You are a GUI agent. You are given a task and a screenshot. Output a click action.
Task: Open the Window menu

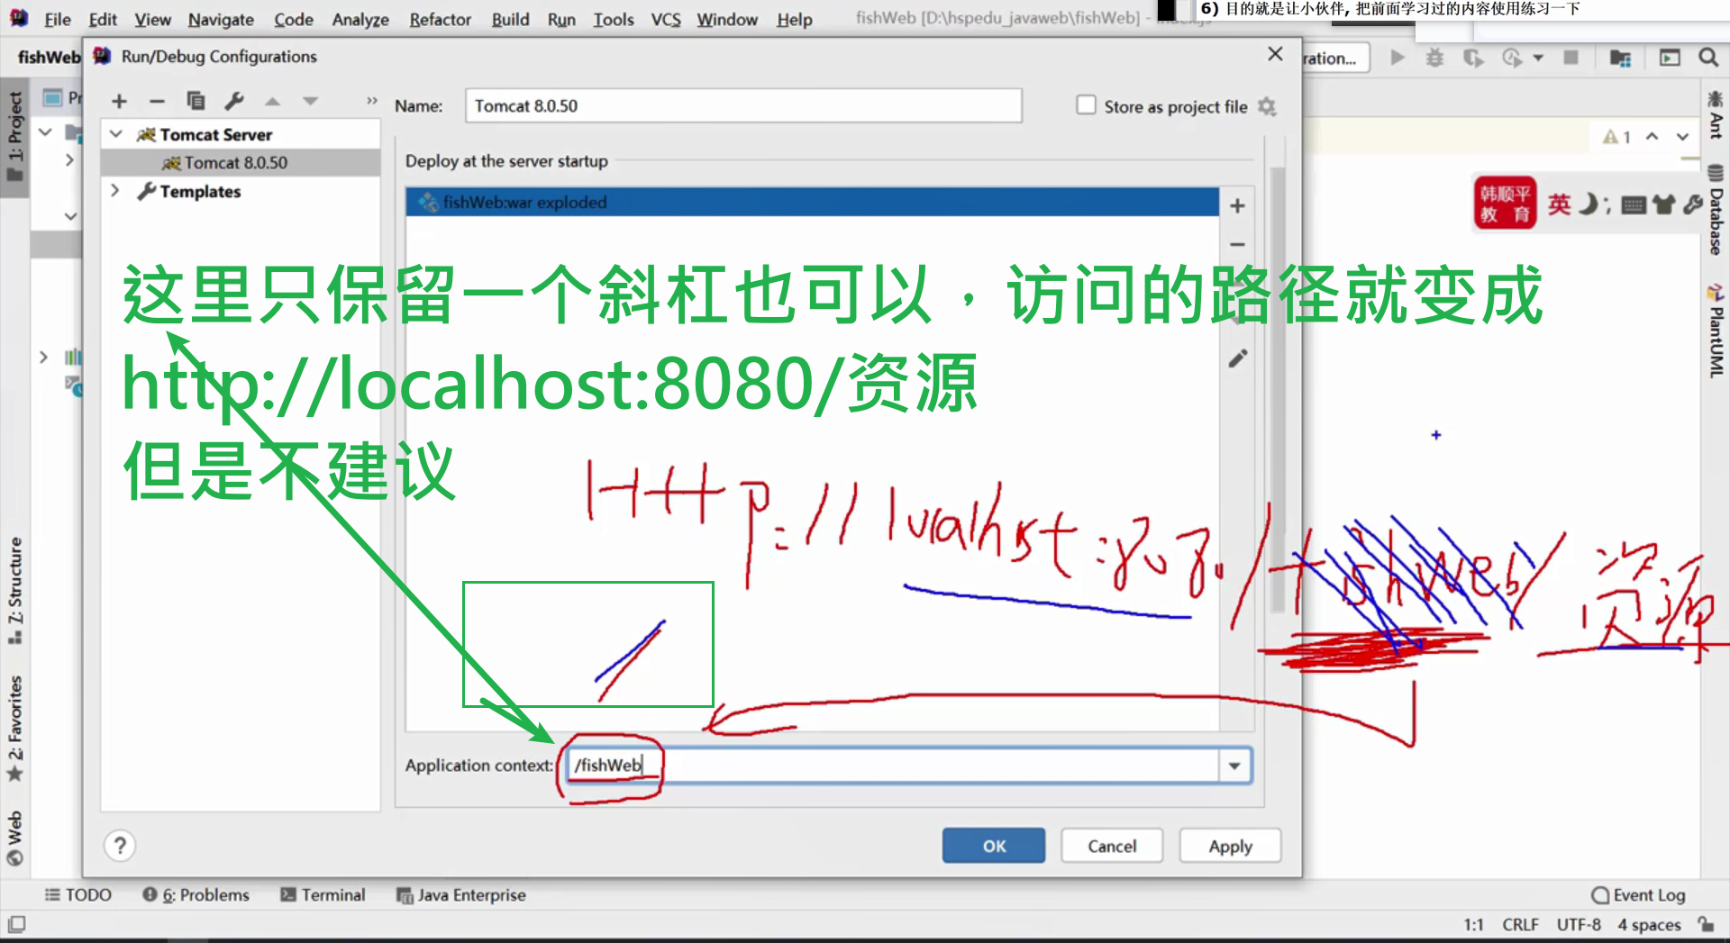(727, 19)
